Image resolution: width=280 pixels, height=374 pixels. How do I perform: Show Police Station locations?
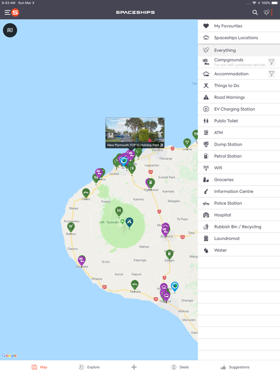click(x=239, y=203)
